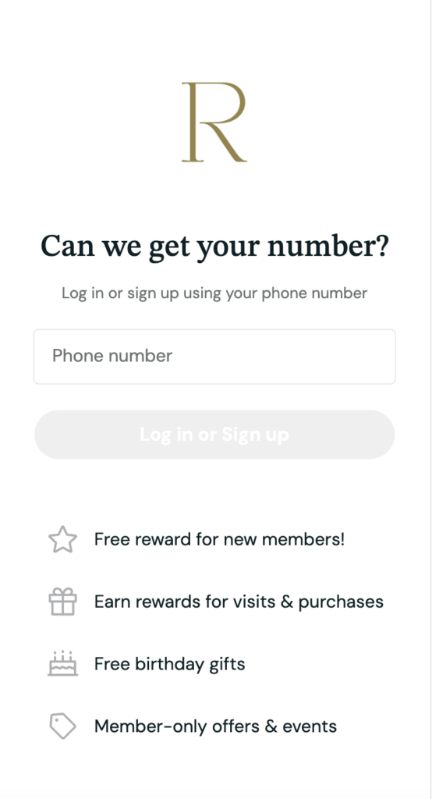The width and height of the screenshot is (432, 799).
Task: Click the 'Can we get your number?' heading
Action: click(214, 246)
